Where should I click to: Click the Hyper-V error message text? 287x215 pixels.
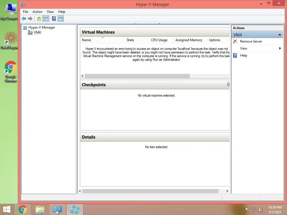coord(156,54)
